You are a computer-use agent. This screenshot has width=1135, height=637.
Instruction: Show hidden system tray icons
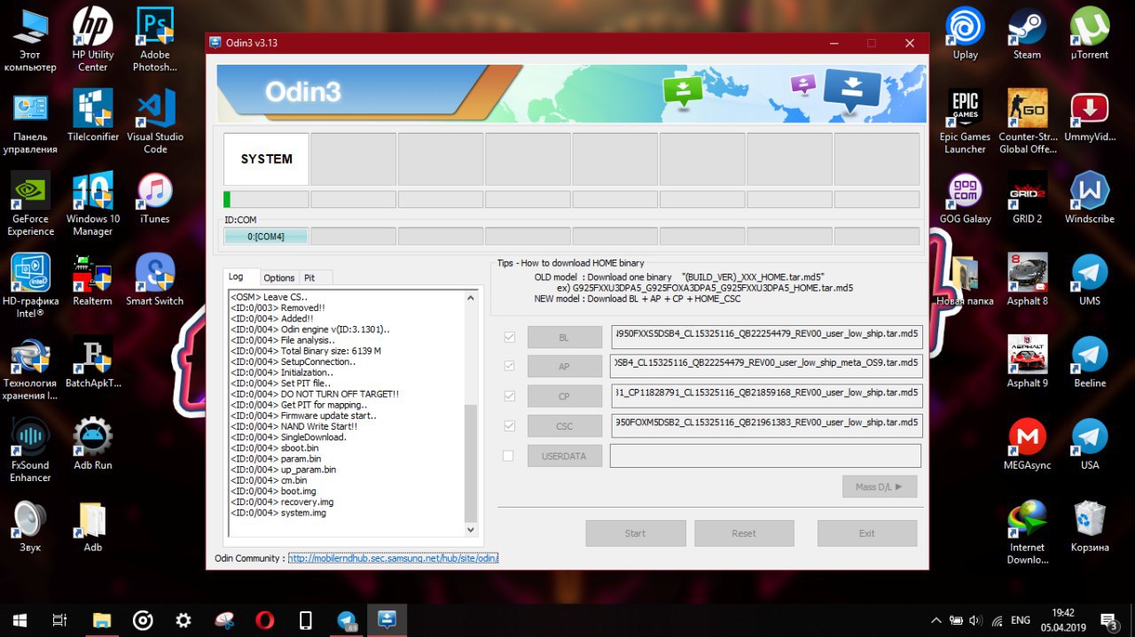(x=935, y=620)
